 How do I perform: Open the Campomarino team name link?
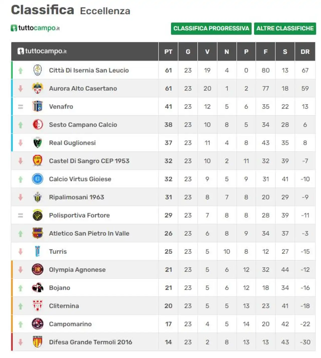[x=70, y=324]
